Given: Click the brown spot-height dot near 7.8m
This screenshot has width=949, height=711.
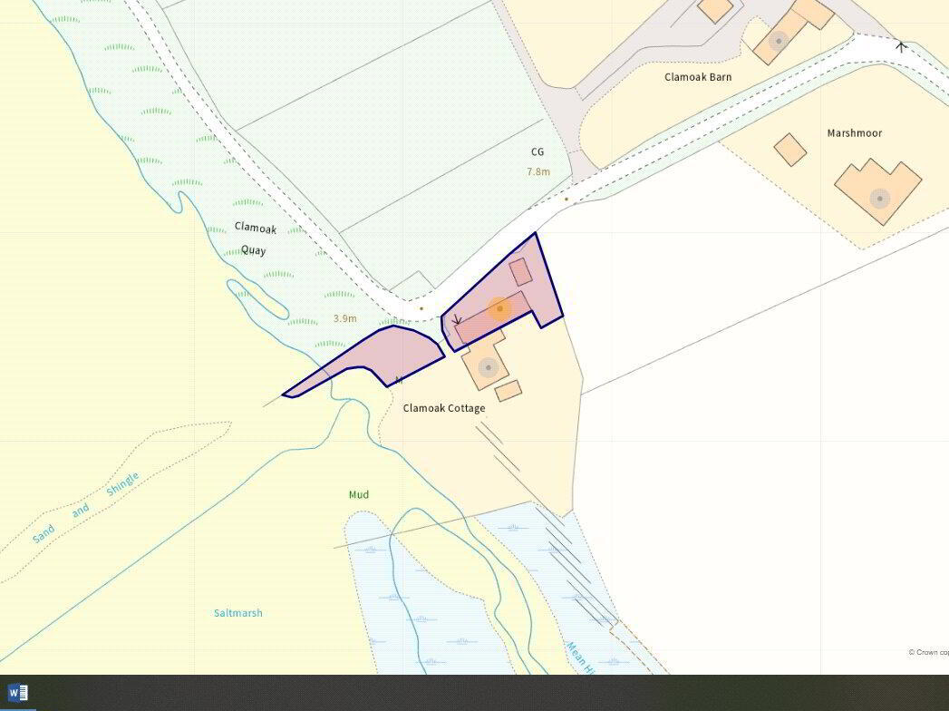Looking at the screenshot, I should (566, 199).
